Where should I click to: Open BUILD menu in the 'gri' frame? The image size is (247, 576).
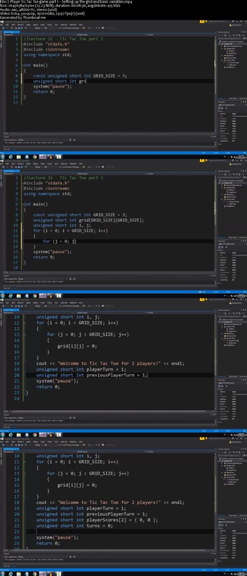coord(28,24)
